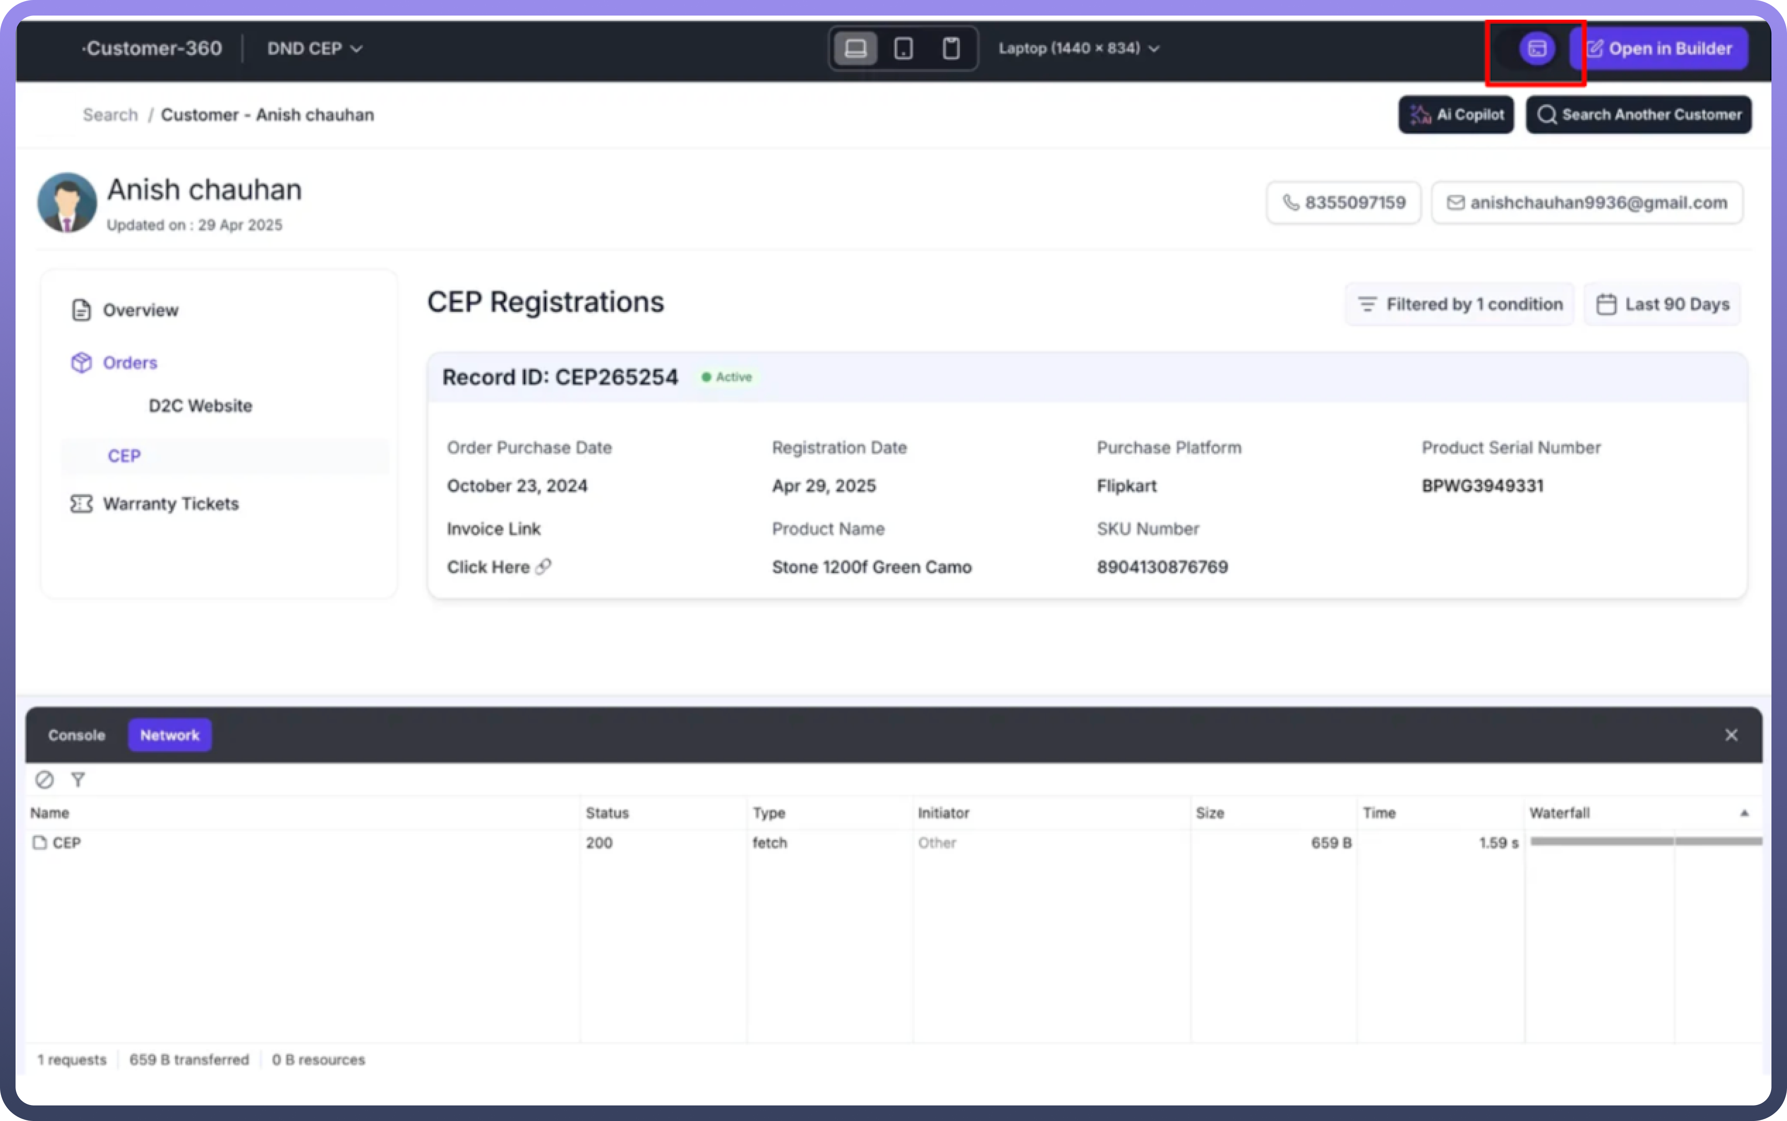
Task: Open the Warranty Tickets sidebar item
Action: (170, 504)
